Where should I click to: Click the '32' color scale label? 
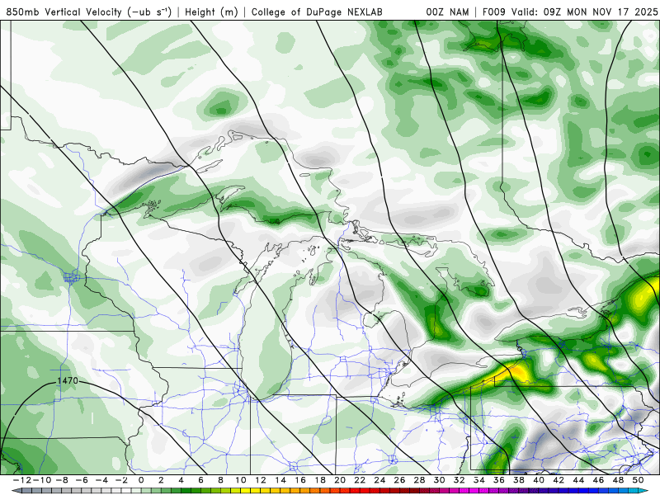click(460, 480)
